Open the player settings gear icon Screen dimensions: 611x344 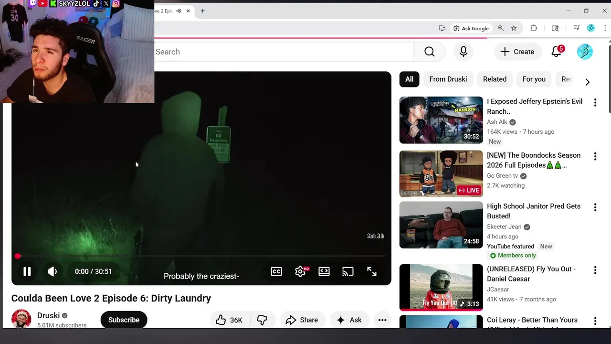300,271
